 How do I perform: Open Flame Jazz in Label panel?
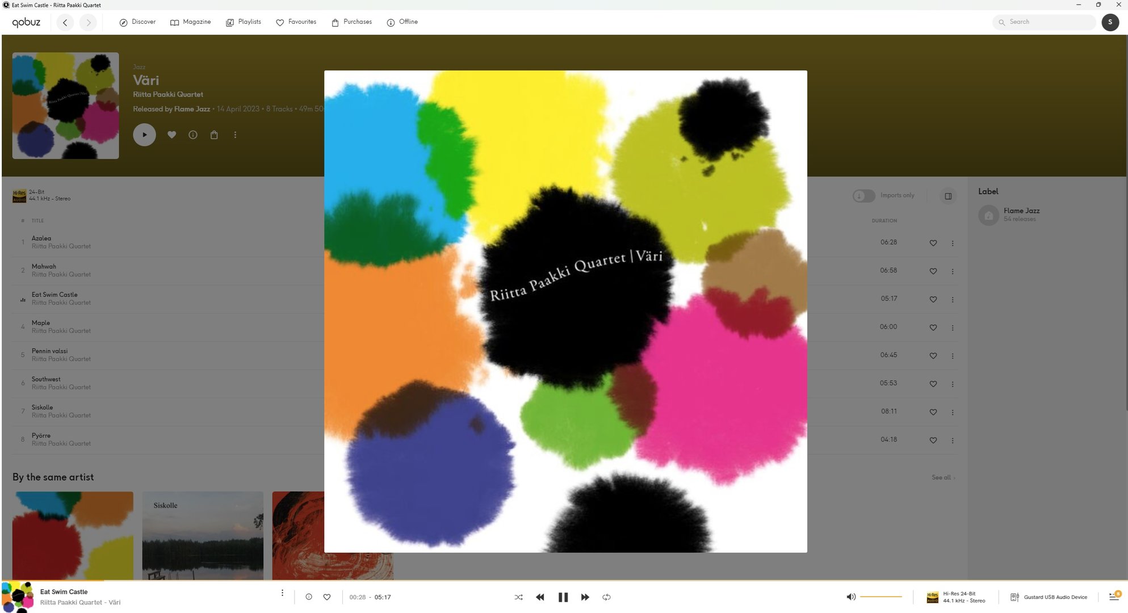pyautogui.click(x=1021, y=211)
